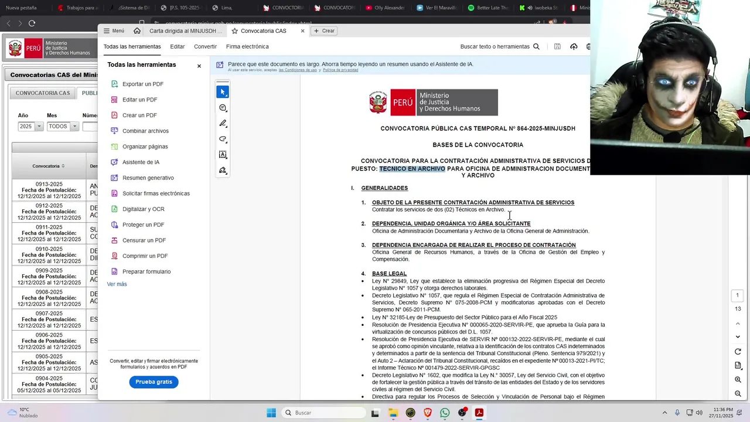Open page display options icon
Screen dimensions: 750x422
point(738,366)
